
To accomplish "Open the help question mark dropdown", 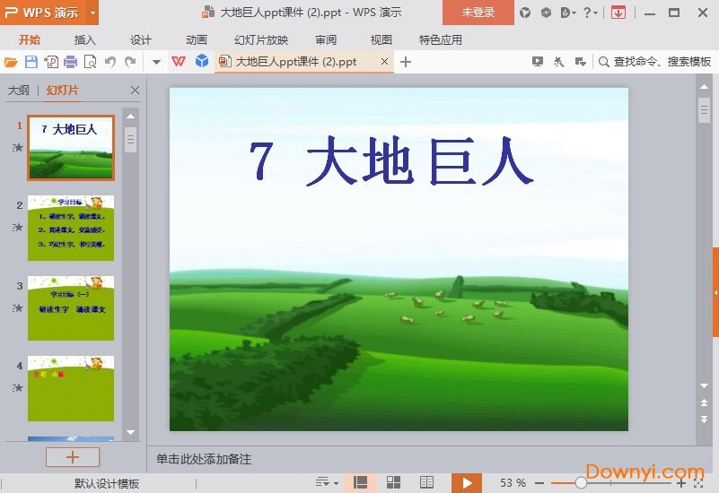I will (x=591, y=13).
